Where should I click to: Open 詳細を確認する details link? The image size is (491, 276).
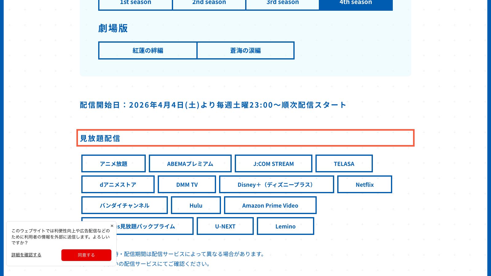[26, 255]
